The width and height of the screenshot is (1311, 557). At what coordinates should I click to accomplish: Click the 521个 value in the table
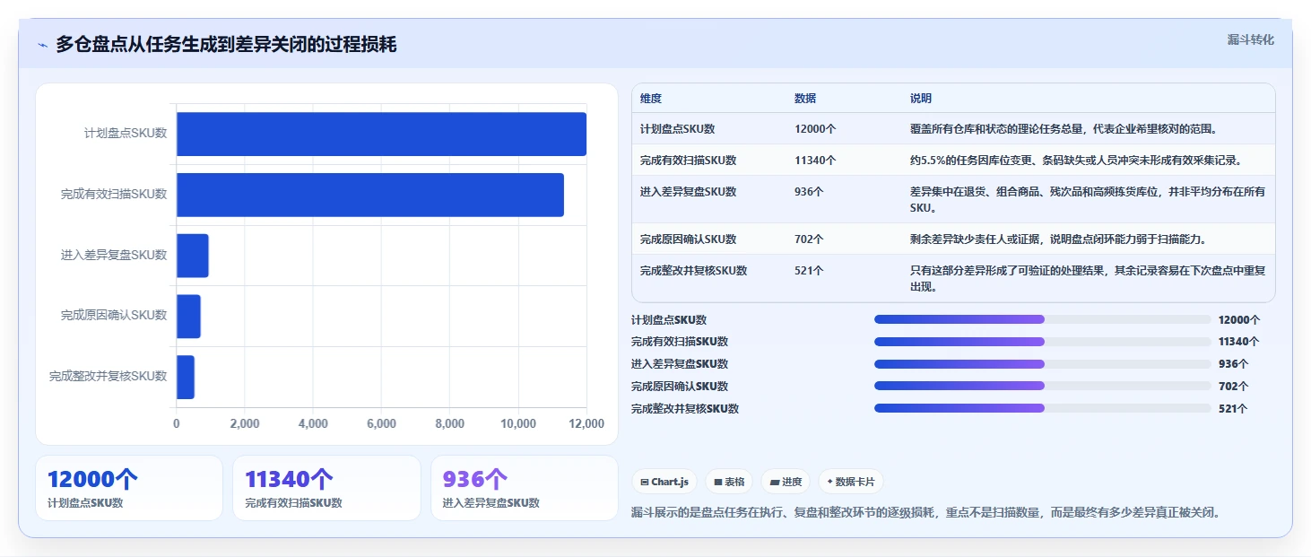(809, 270)
